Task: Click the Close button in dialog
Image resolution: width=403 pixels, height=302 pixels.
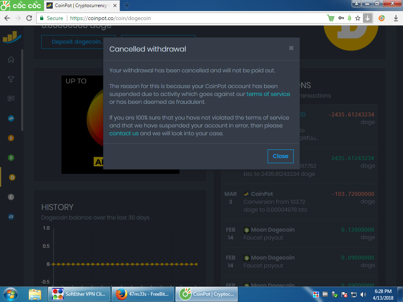Action: coord(280,156)
